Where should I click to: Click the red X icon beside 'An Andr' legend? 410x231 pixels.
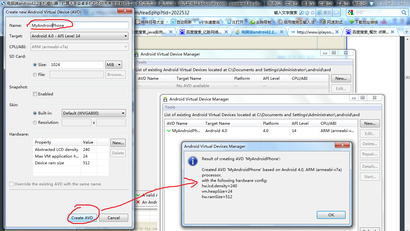(x=138, y=202)
